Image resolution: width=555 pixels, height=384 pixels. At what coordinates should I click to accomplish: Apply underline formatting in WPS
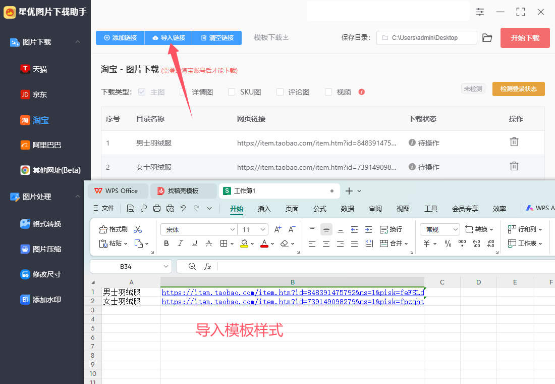[195, 244]
